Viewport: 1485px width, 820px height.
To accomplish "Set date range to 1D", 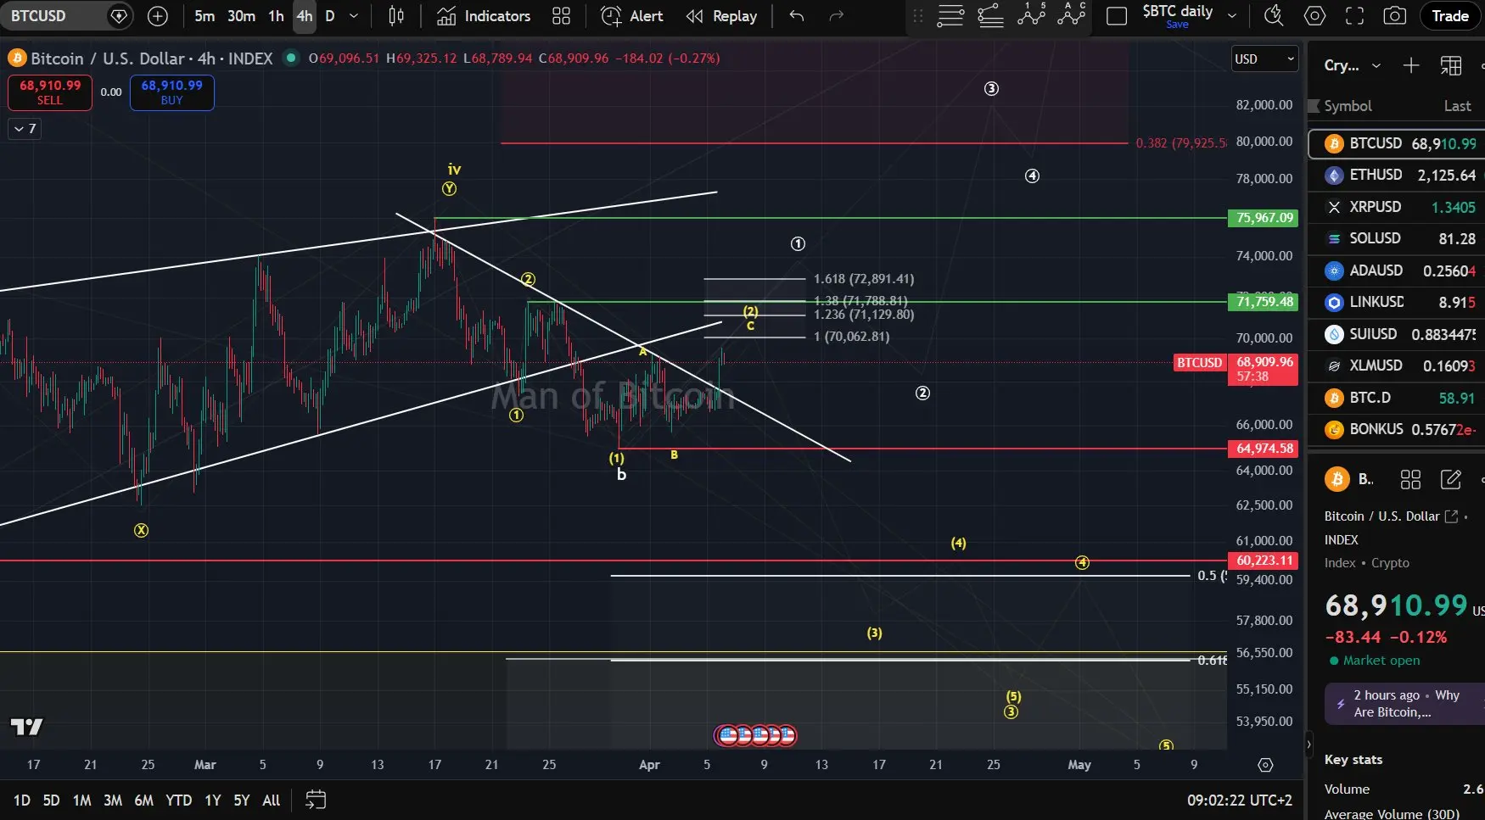I will tap(22, 800).
